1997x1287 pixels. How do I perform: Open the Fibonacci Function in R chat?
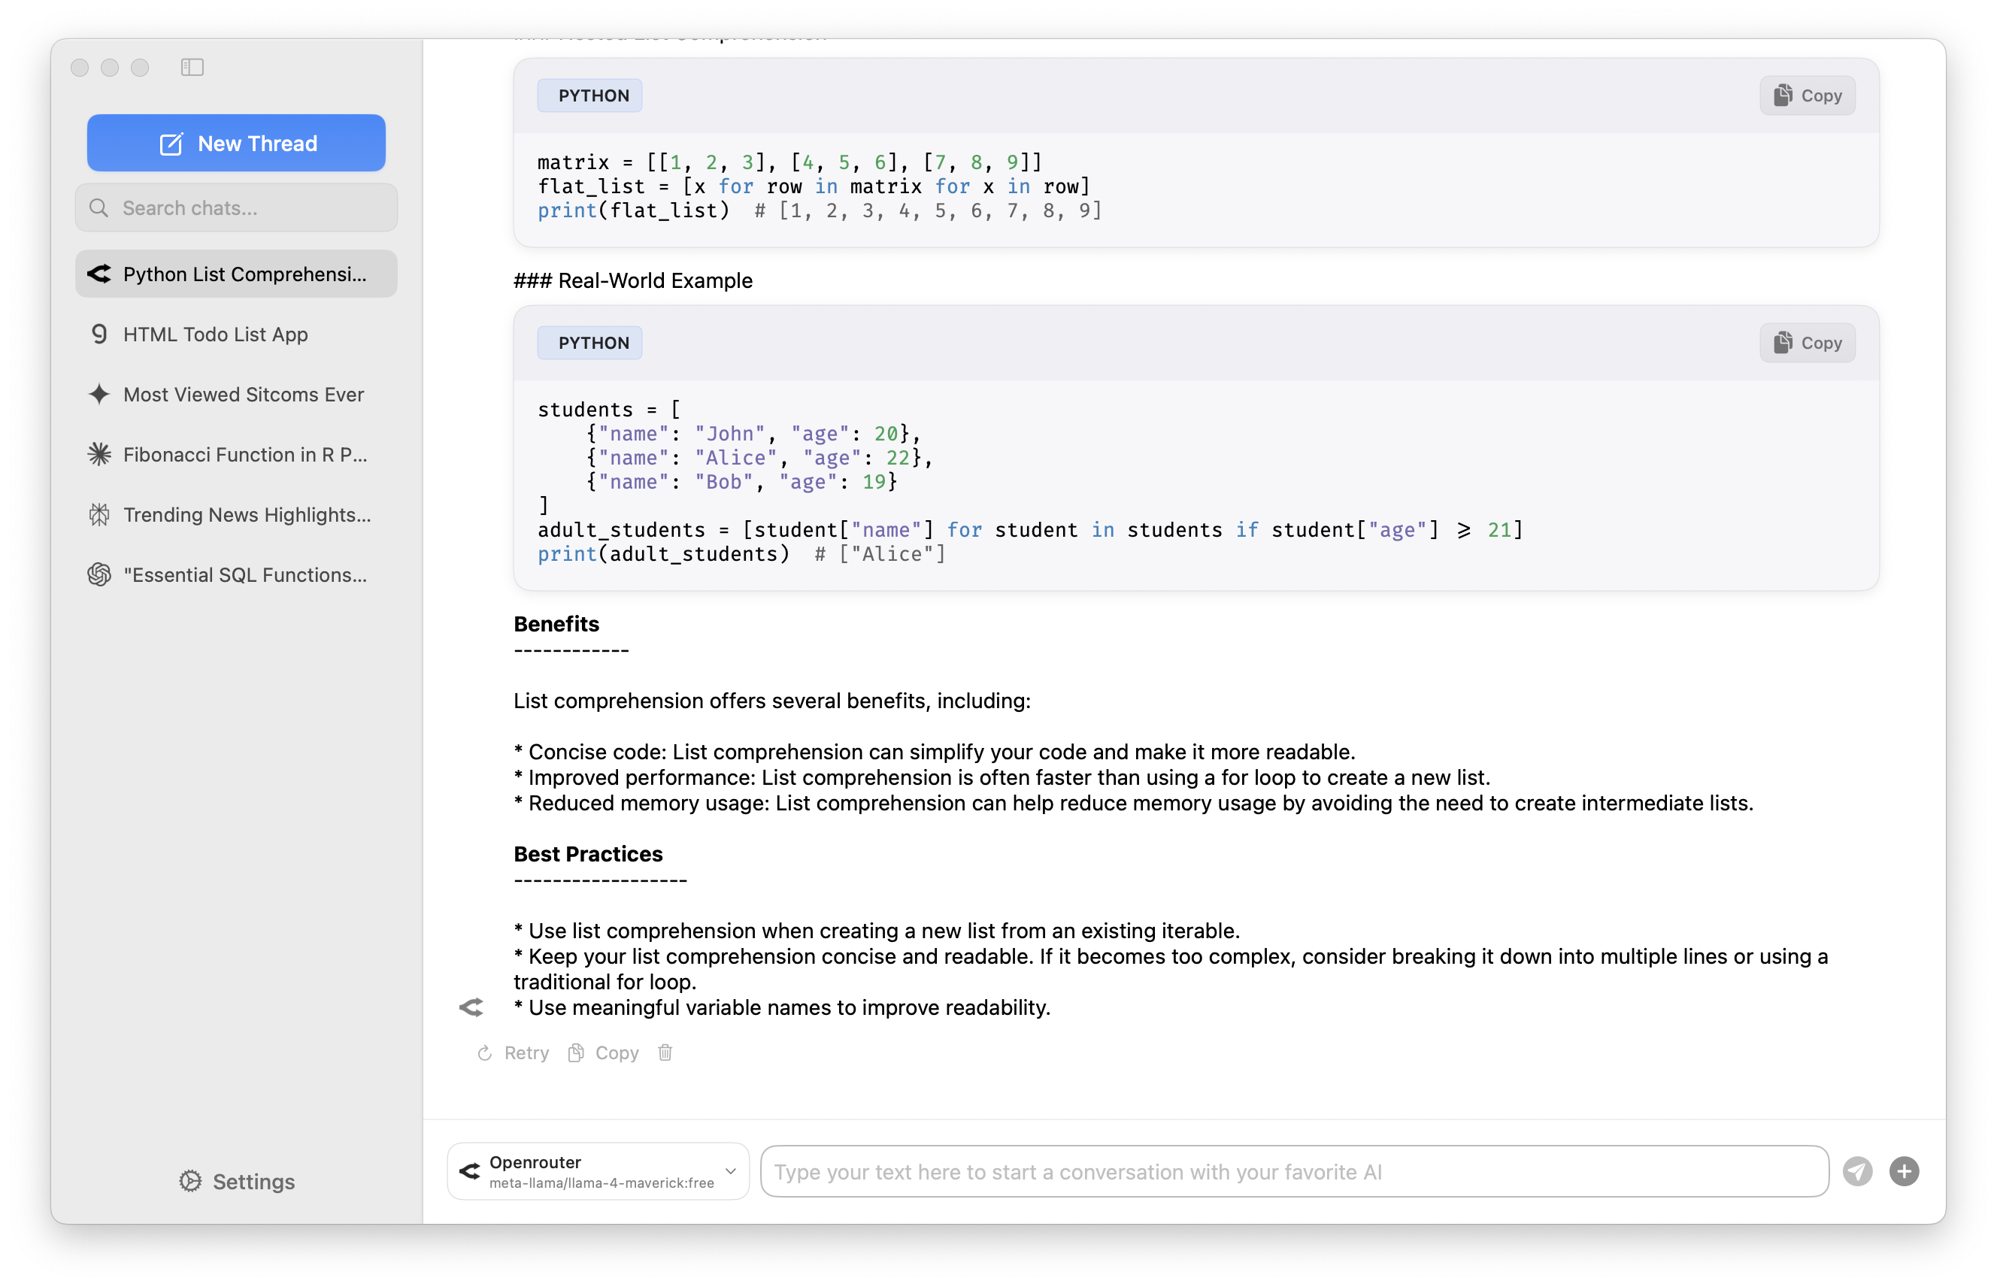coord(245,455)
